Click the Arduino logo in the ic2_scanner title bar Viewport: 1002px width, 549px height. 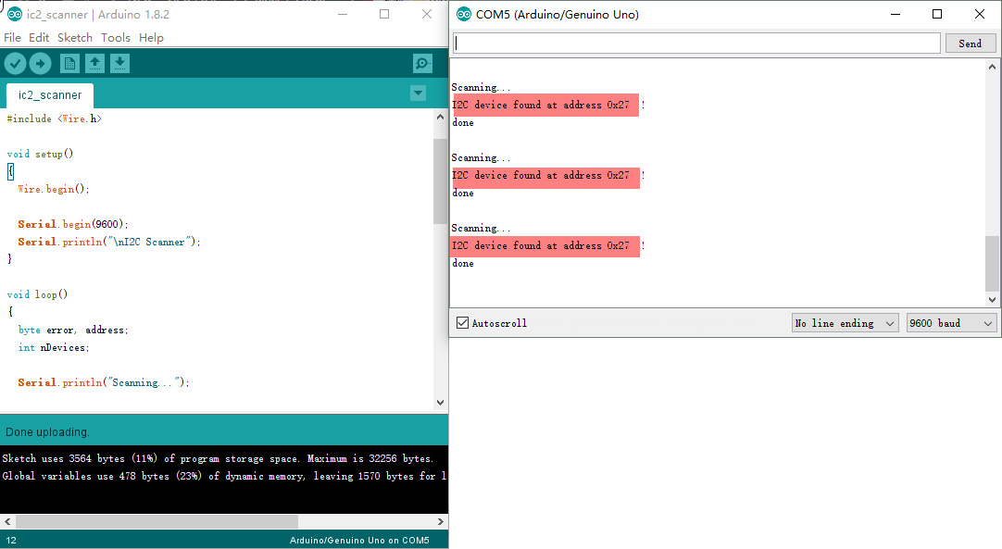click(14, 14)
